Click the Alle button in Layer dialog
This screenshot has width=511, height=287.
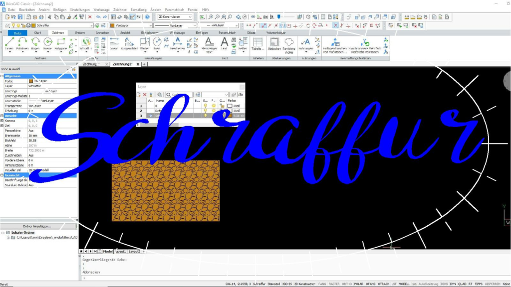click(x=241, y=95)
